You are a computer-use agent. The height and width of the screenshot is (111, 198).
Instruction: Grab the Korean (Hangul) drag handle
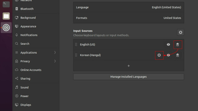coord(76,55)
